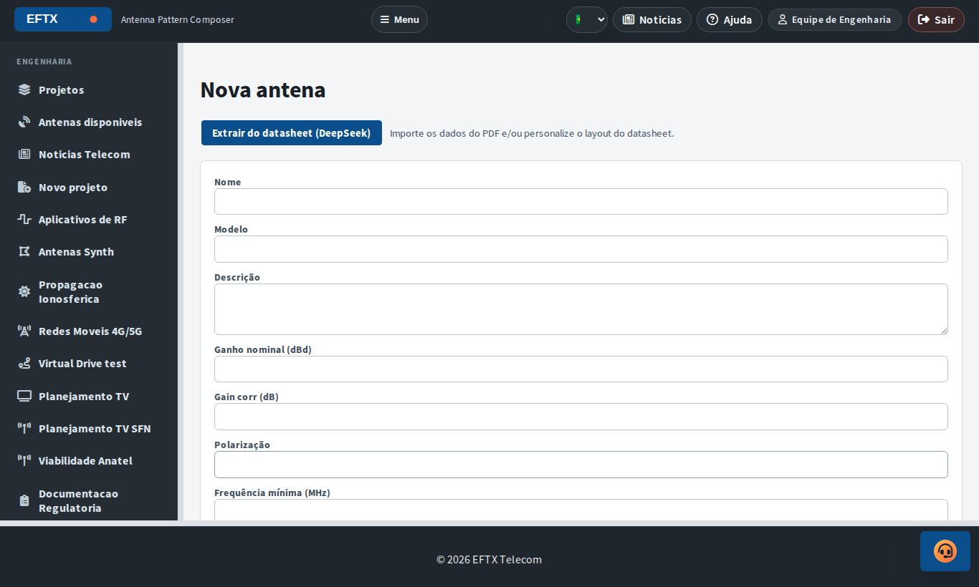Click the © 2026 EFTX Telecom footer text

click(489, 559)
